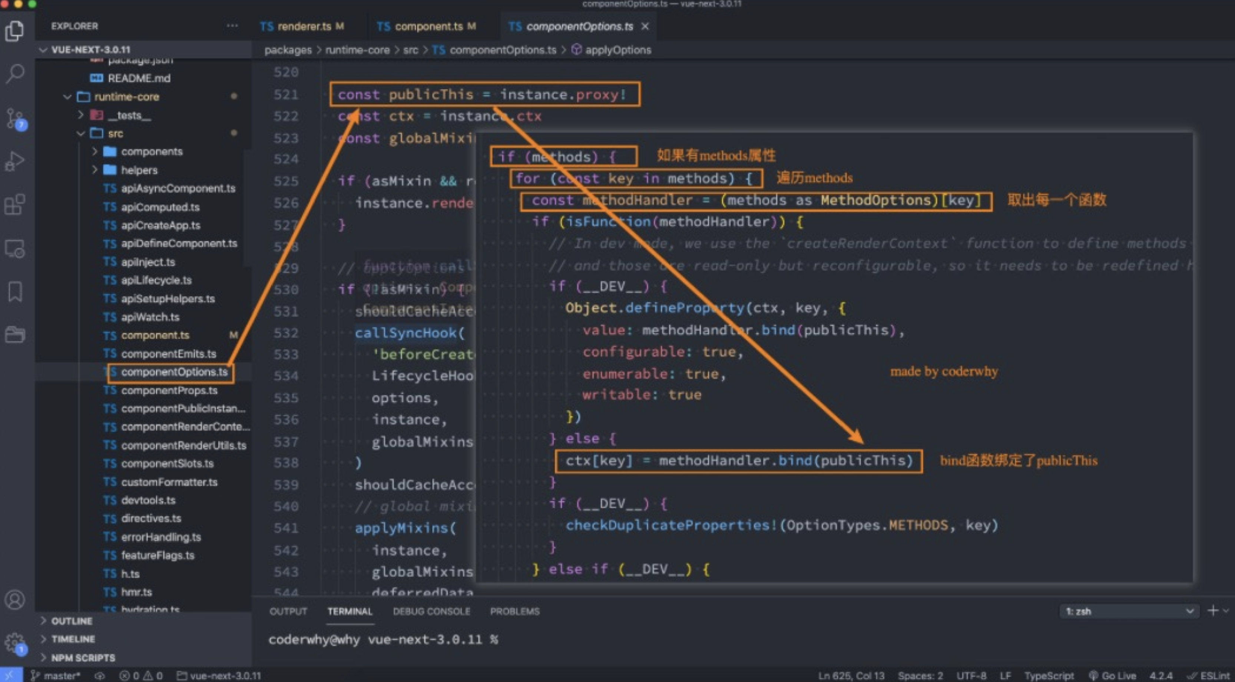Screen dimensions: 1235x682
Task: Open the Extensions view
Action: tap(15, 205)
